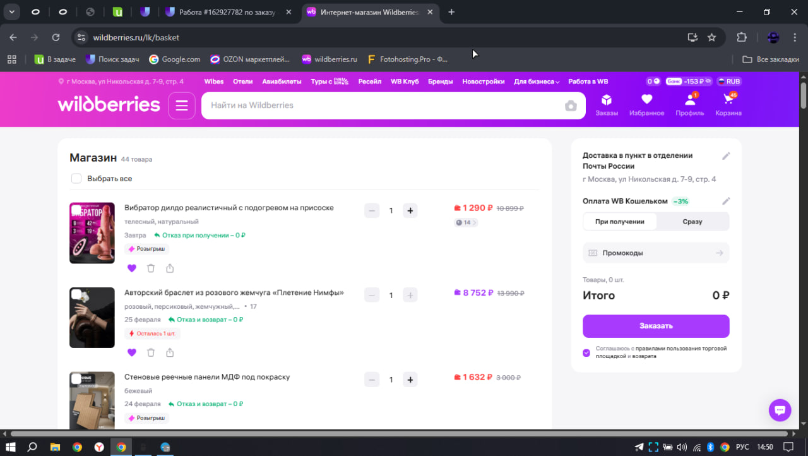Image resolution: width=808 pixels, height=456 pixels.
Task: Open the Заказы orders icon
Action: (x=606, y=105)
